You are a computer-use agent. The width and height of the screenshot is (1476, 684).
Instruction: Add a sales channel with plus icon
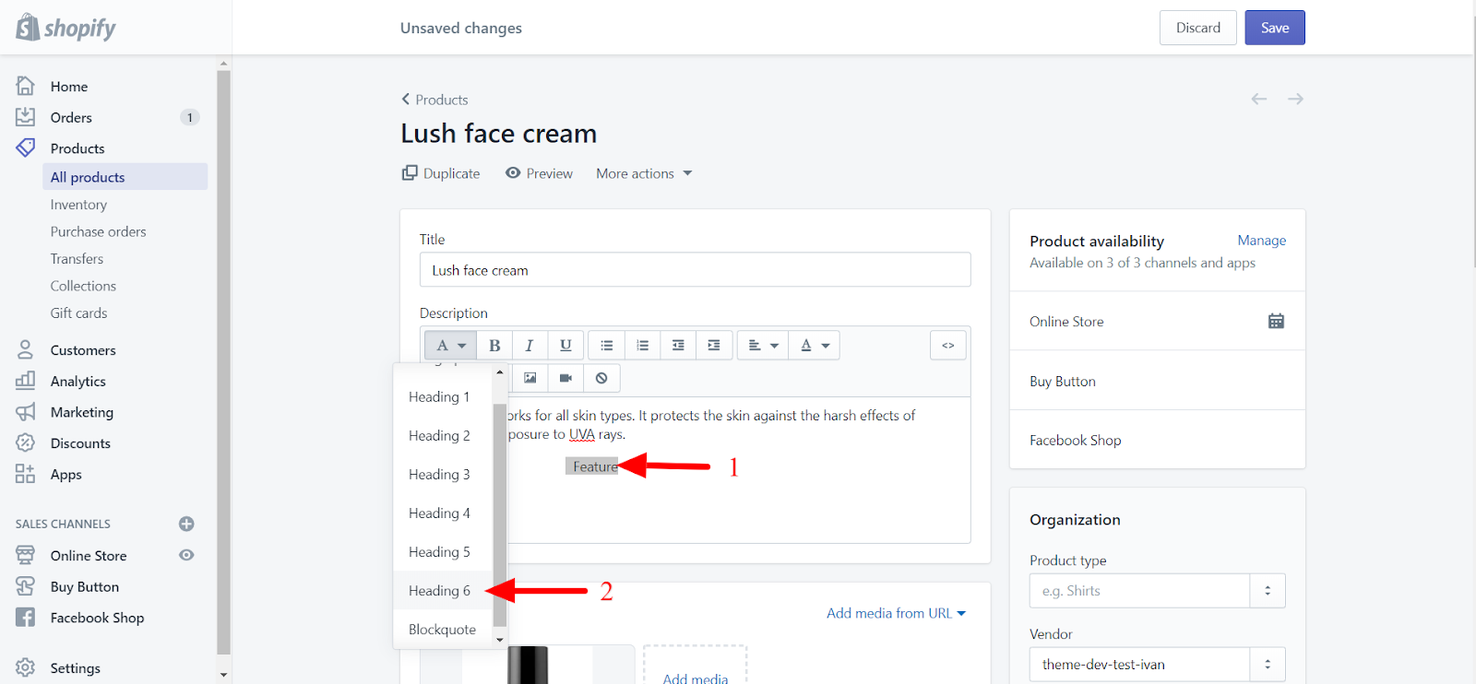186,524
